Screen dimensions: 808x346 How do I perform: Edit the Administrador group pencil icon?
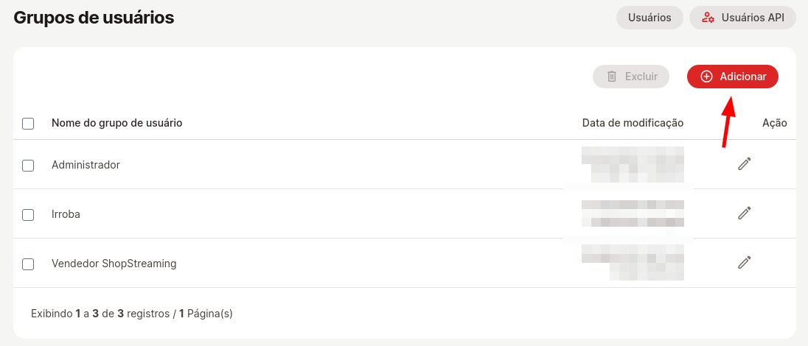(x=745, y=164)
